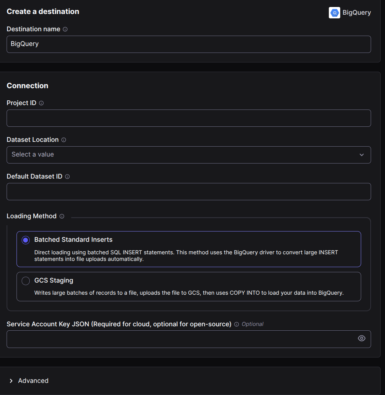385x395 pixels.
Task: Click the Optional label text
Action: point(253,324)
